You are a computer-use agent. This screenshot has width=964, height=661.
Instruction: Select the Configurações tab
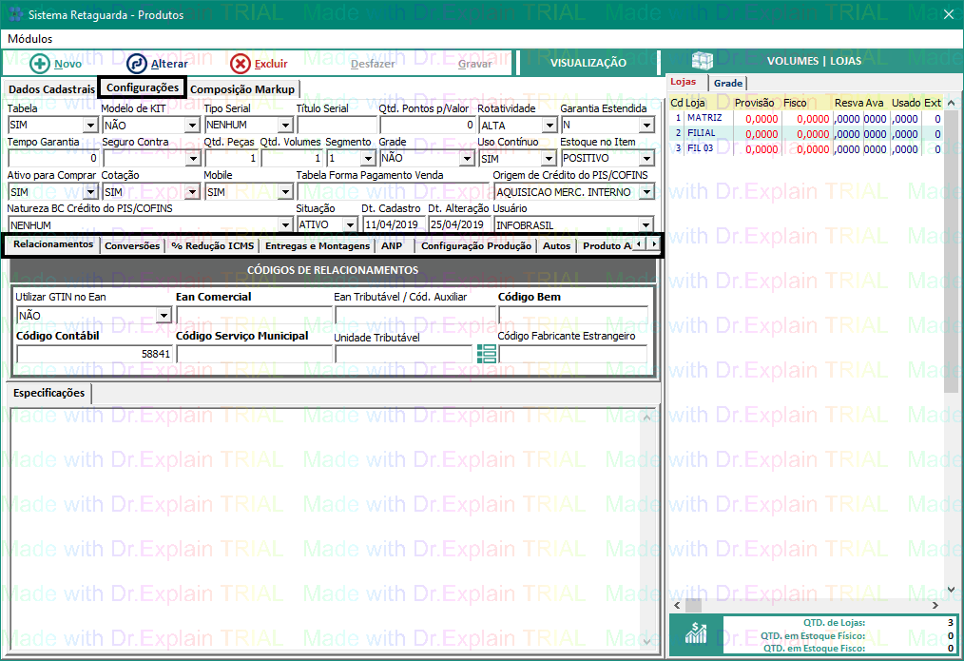click(x=143, y=87)
